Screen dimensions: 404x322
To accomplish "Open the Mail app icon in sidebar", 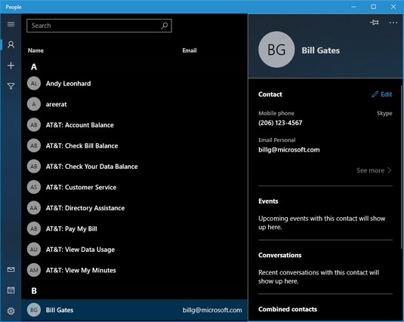I will pos(11,269).
